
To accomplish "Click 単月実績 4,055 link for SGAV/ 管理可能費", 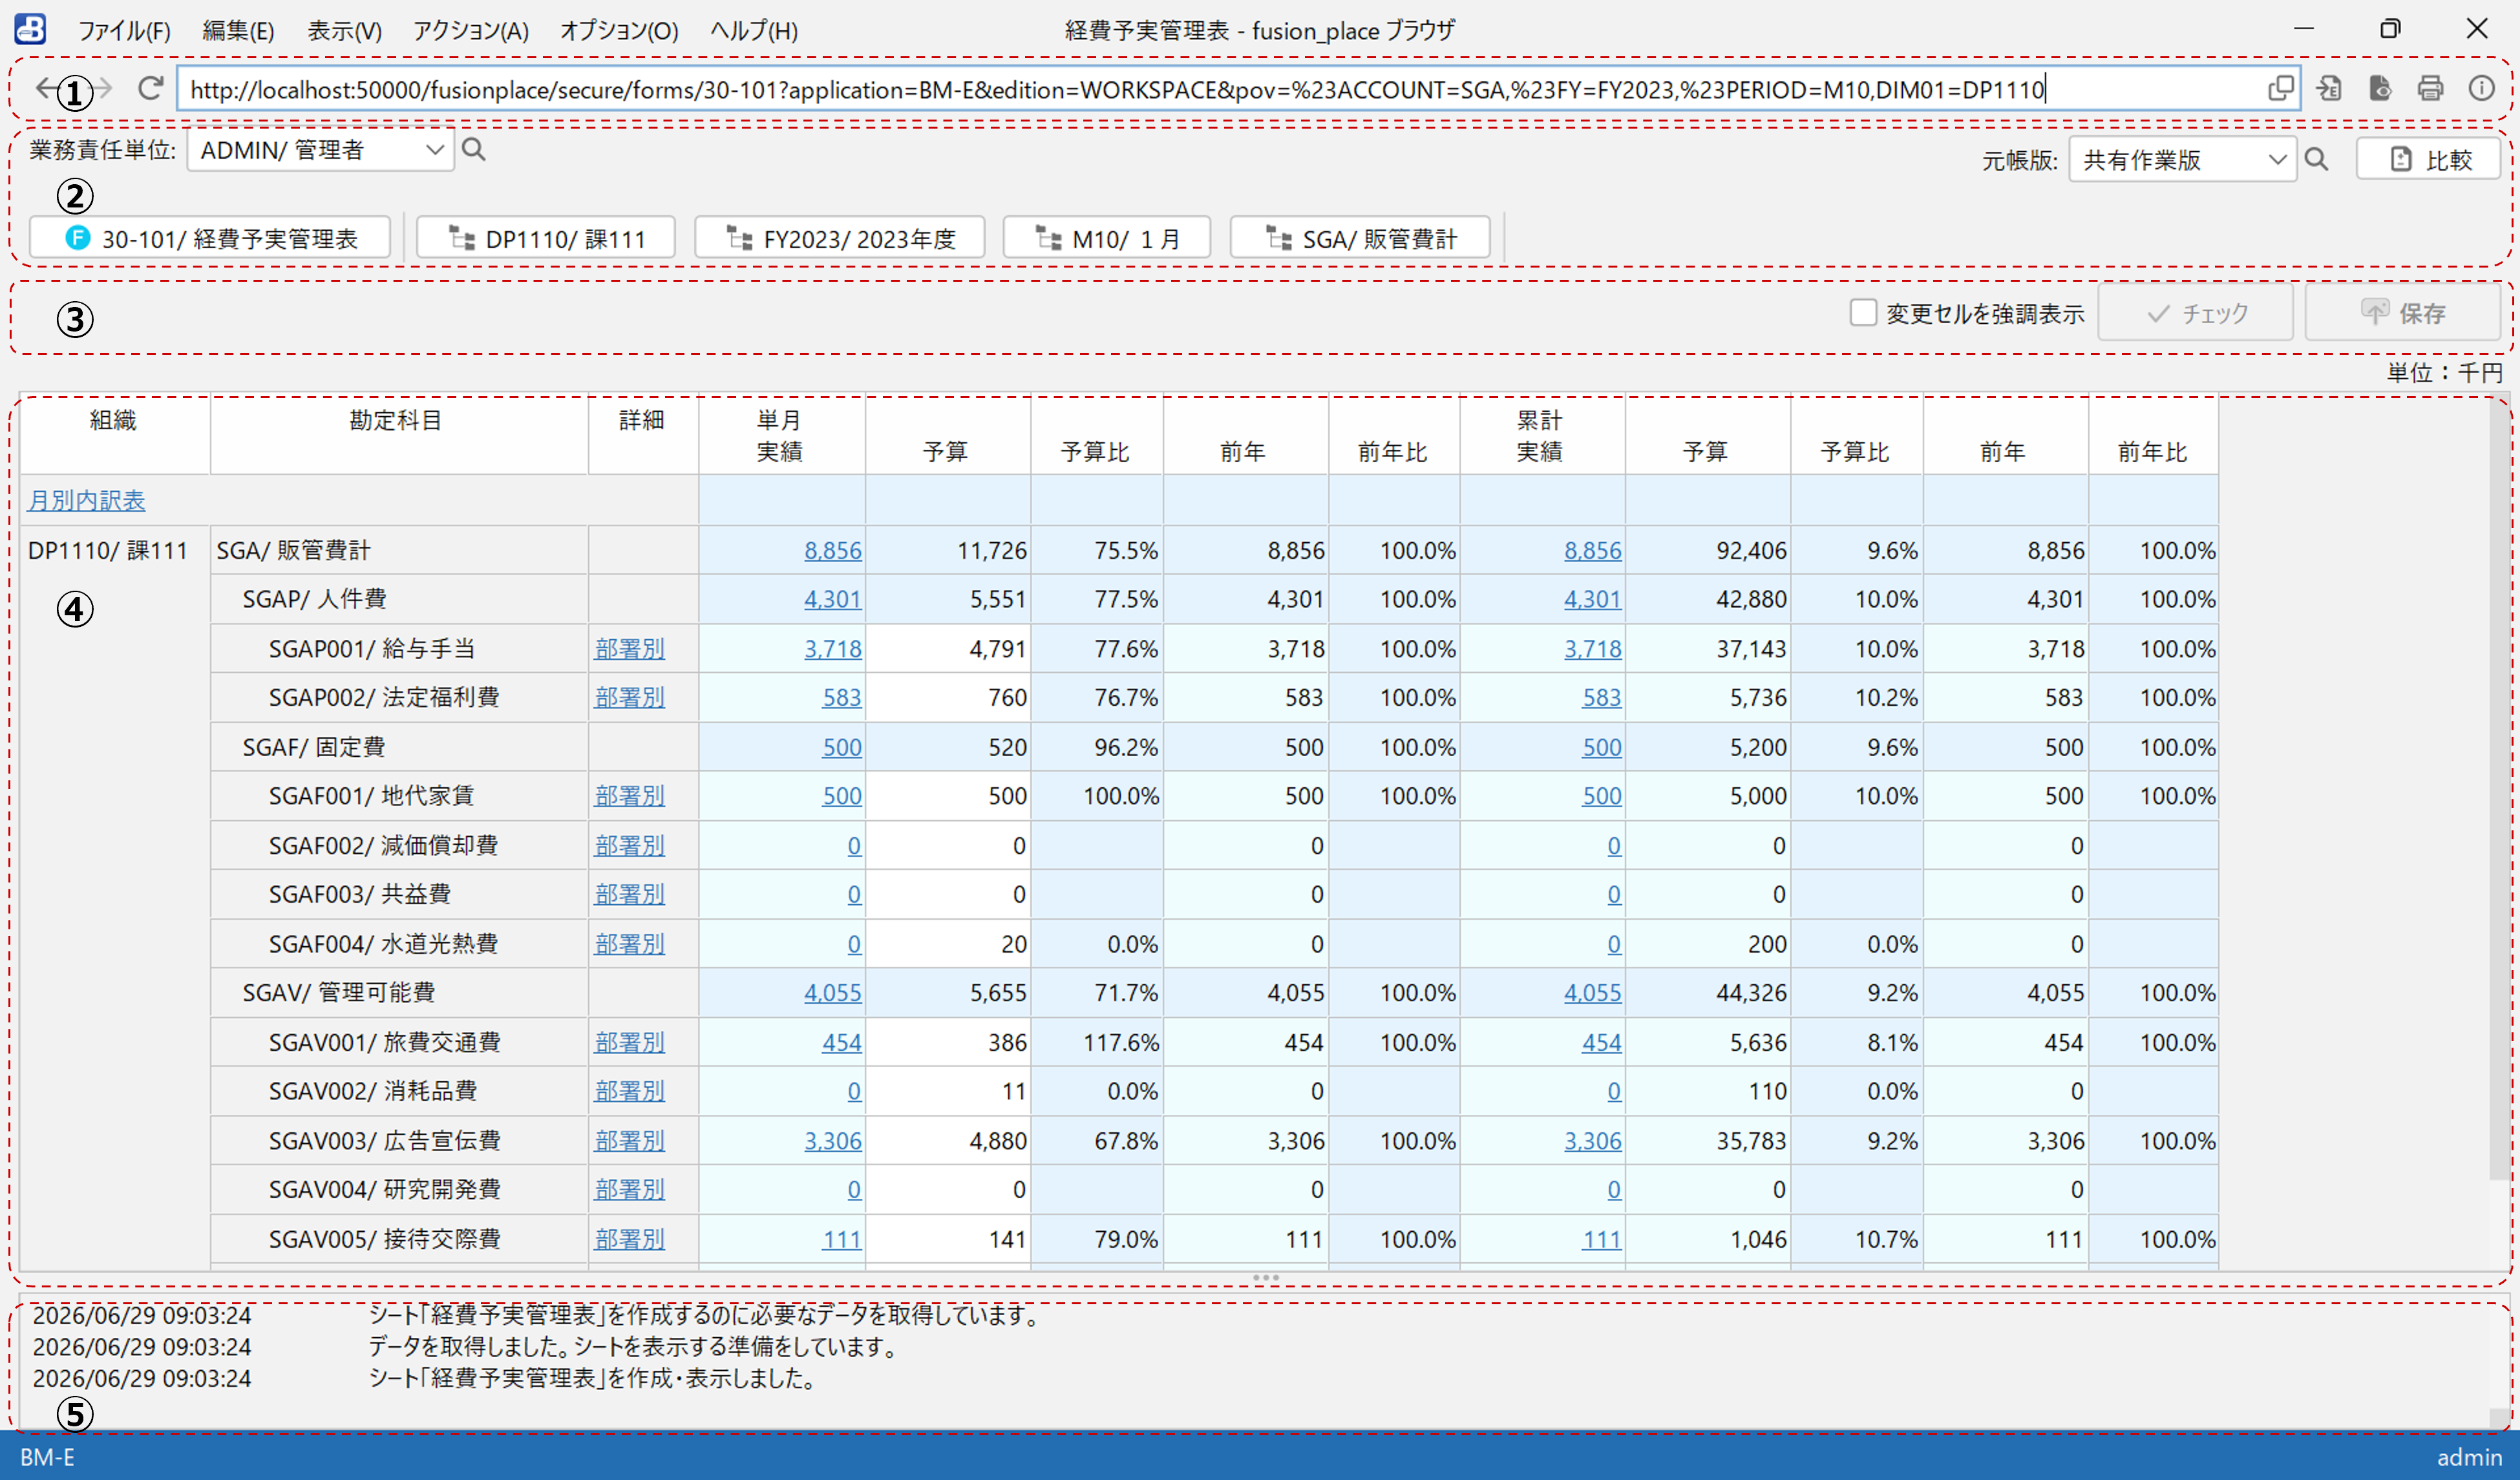I will (x=832, y=992).
